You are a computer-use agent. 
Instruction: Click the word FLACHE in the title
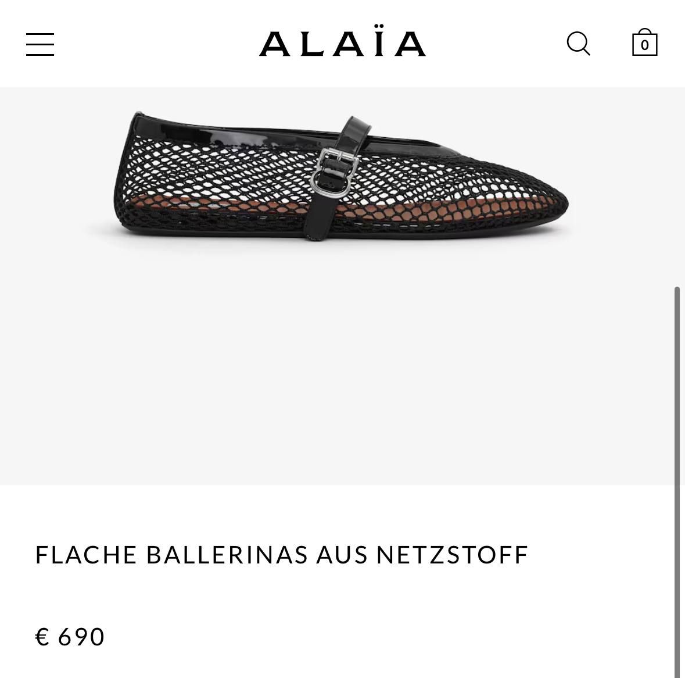click(x=86, y=555)
